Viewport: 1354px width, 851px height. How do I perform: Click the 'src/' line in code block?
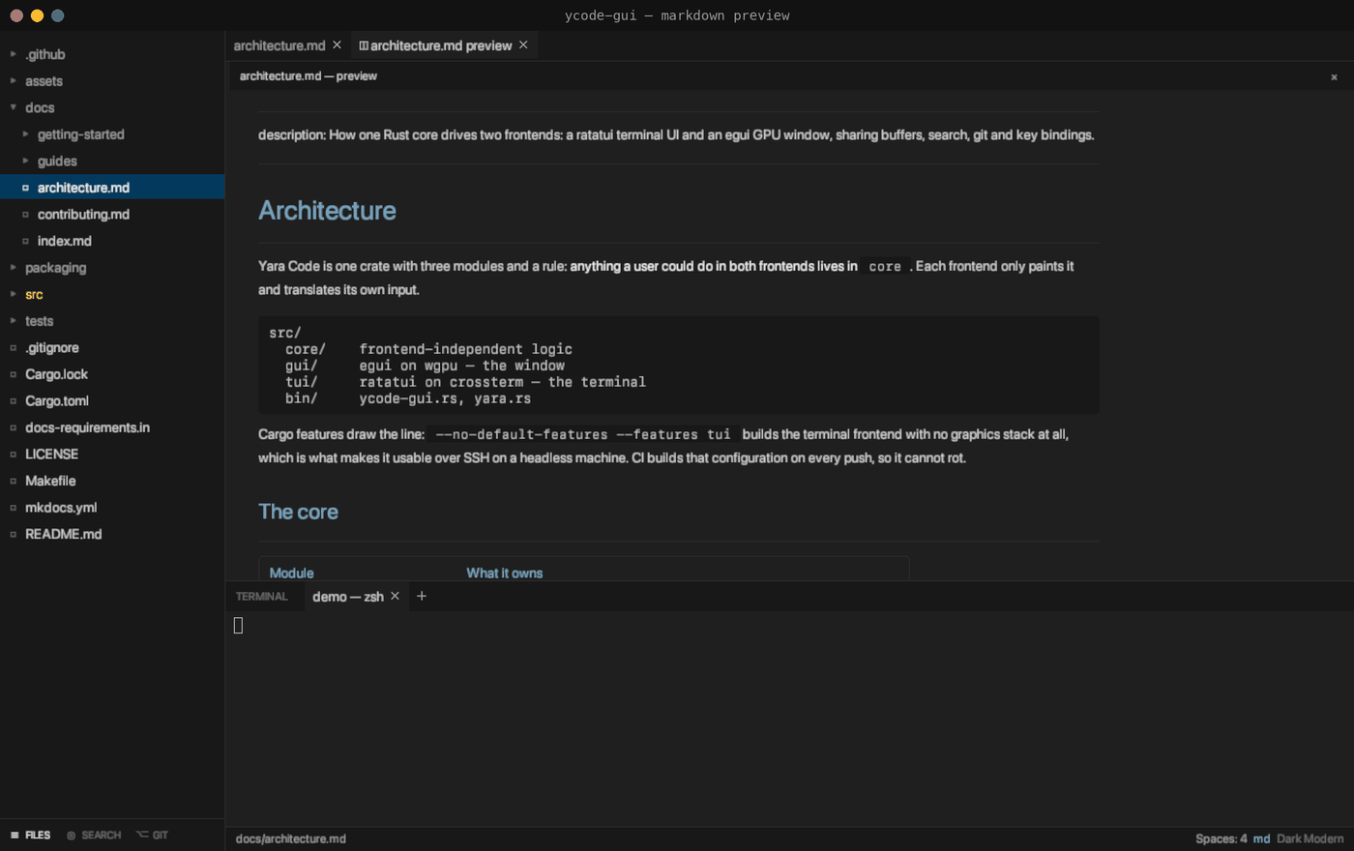pyautogui.click(x=285, y=333)
